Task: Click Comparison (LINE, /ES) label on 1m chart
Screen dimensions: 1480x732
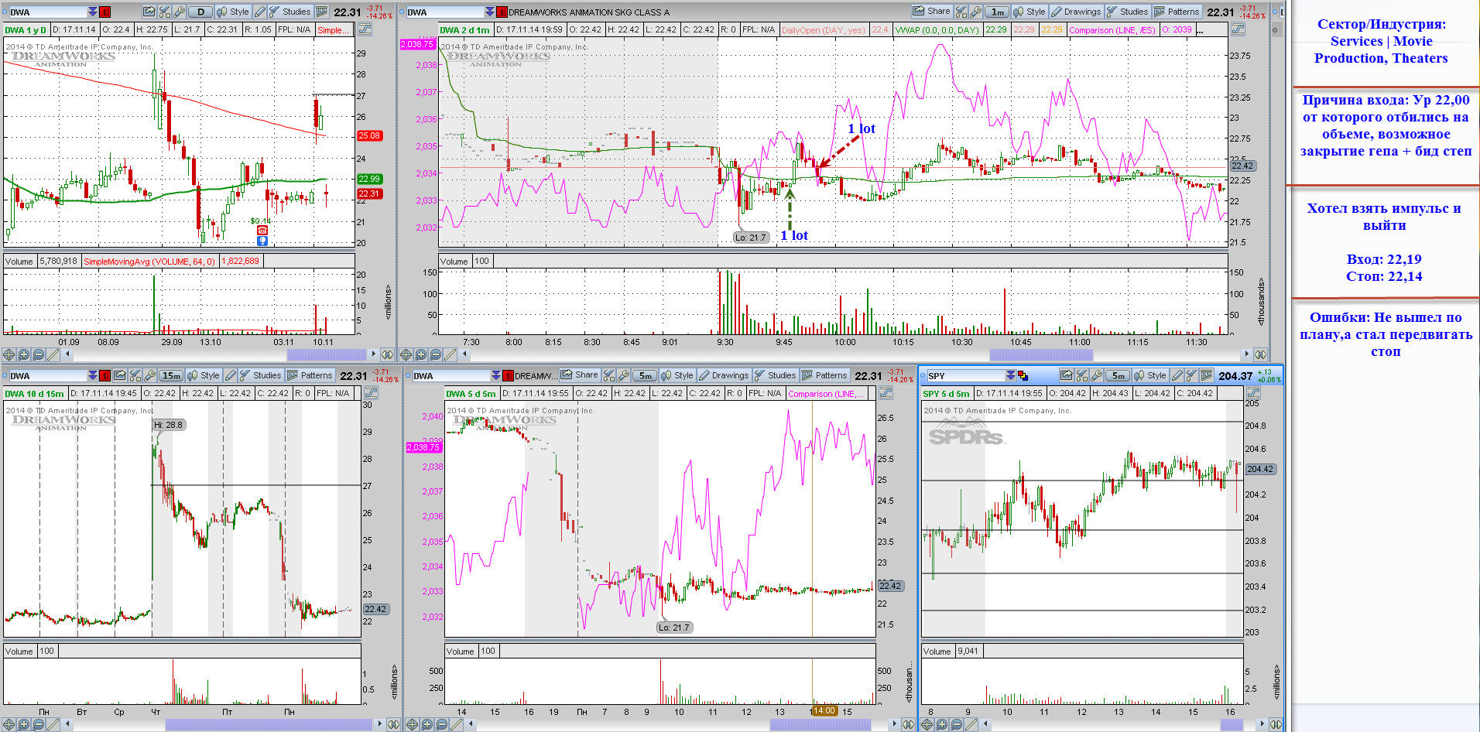Action: click(x=1112, y=30)
